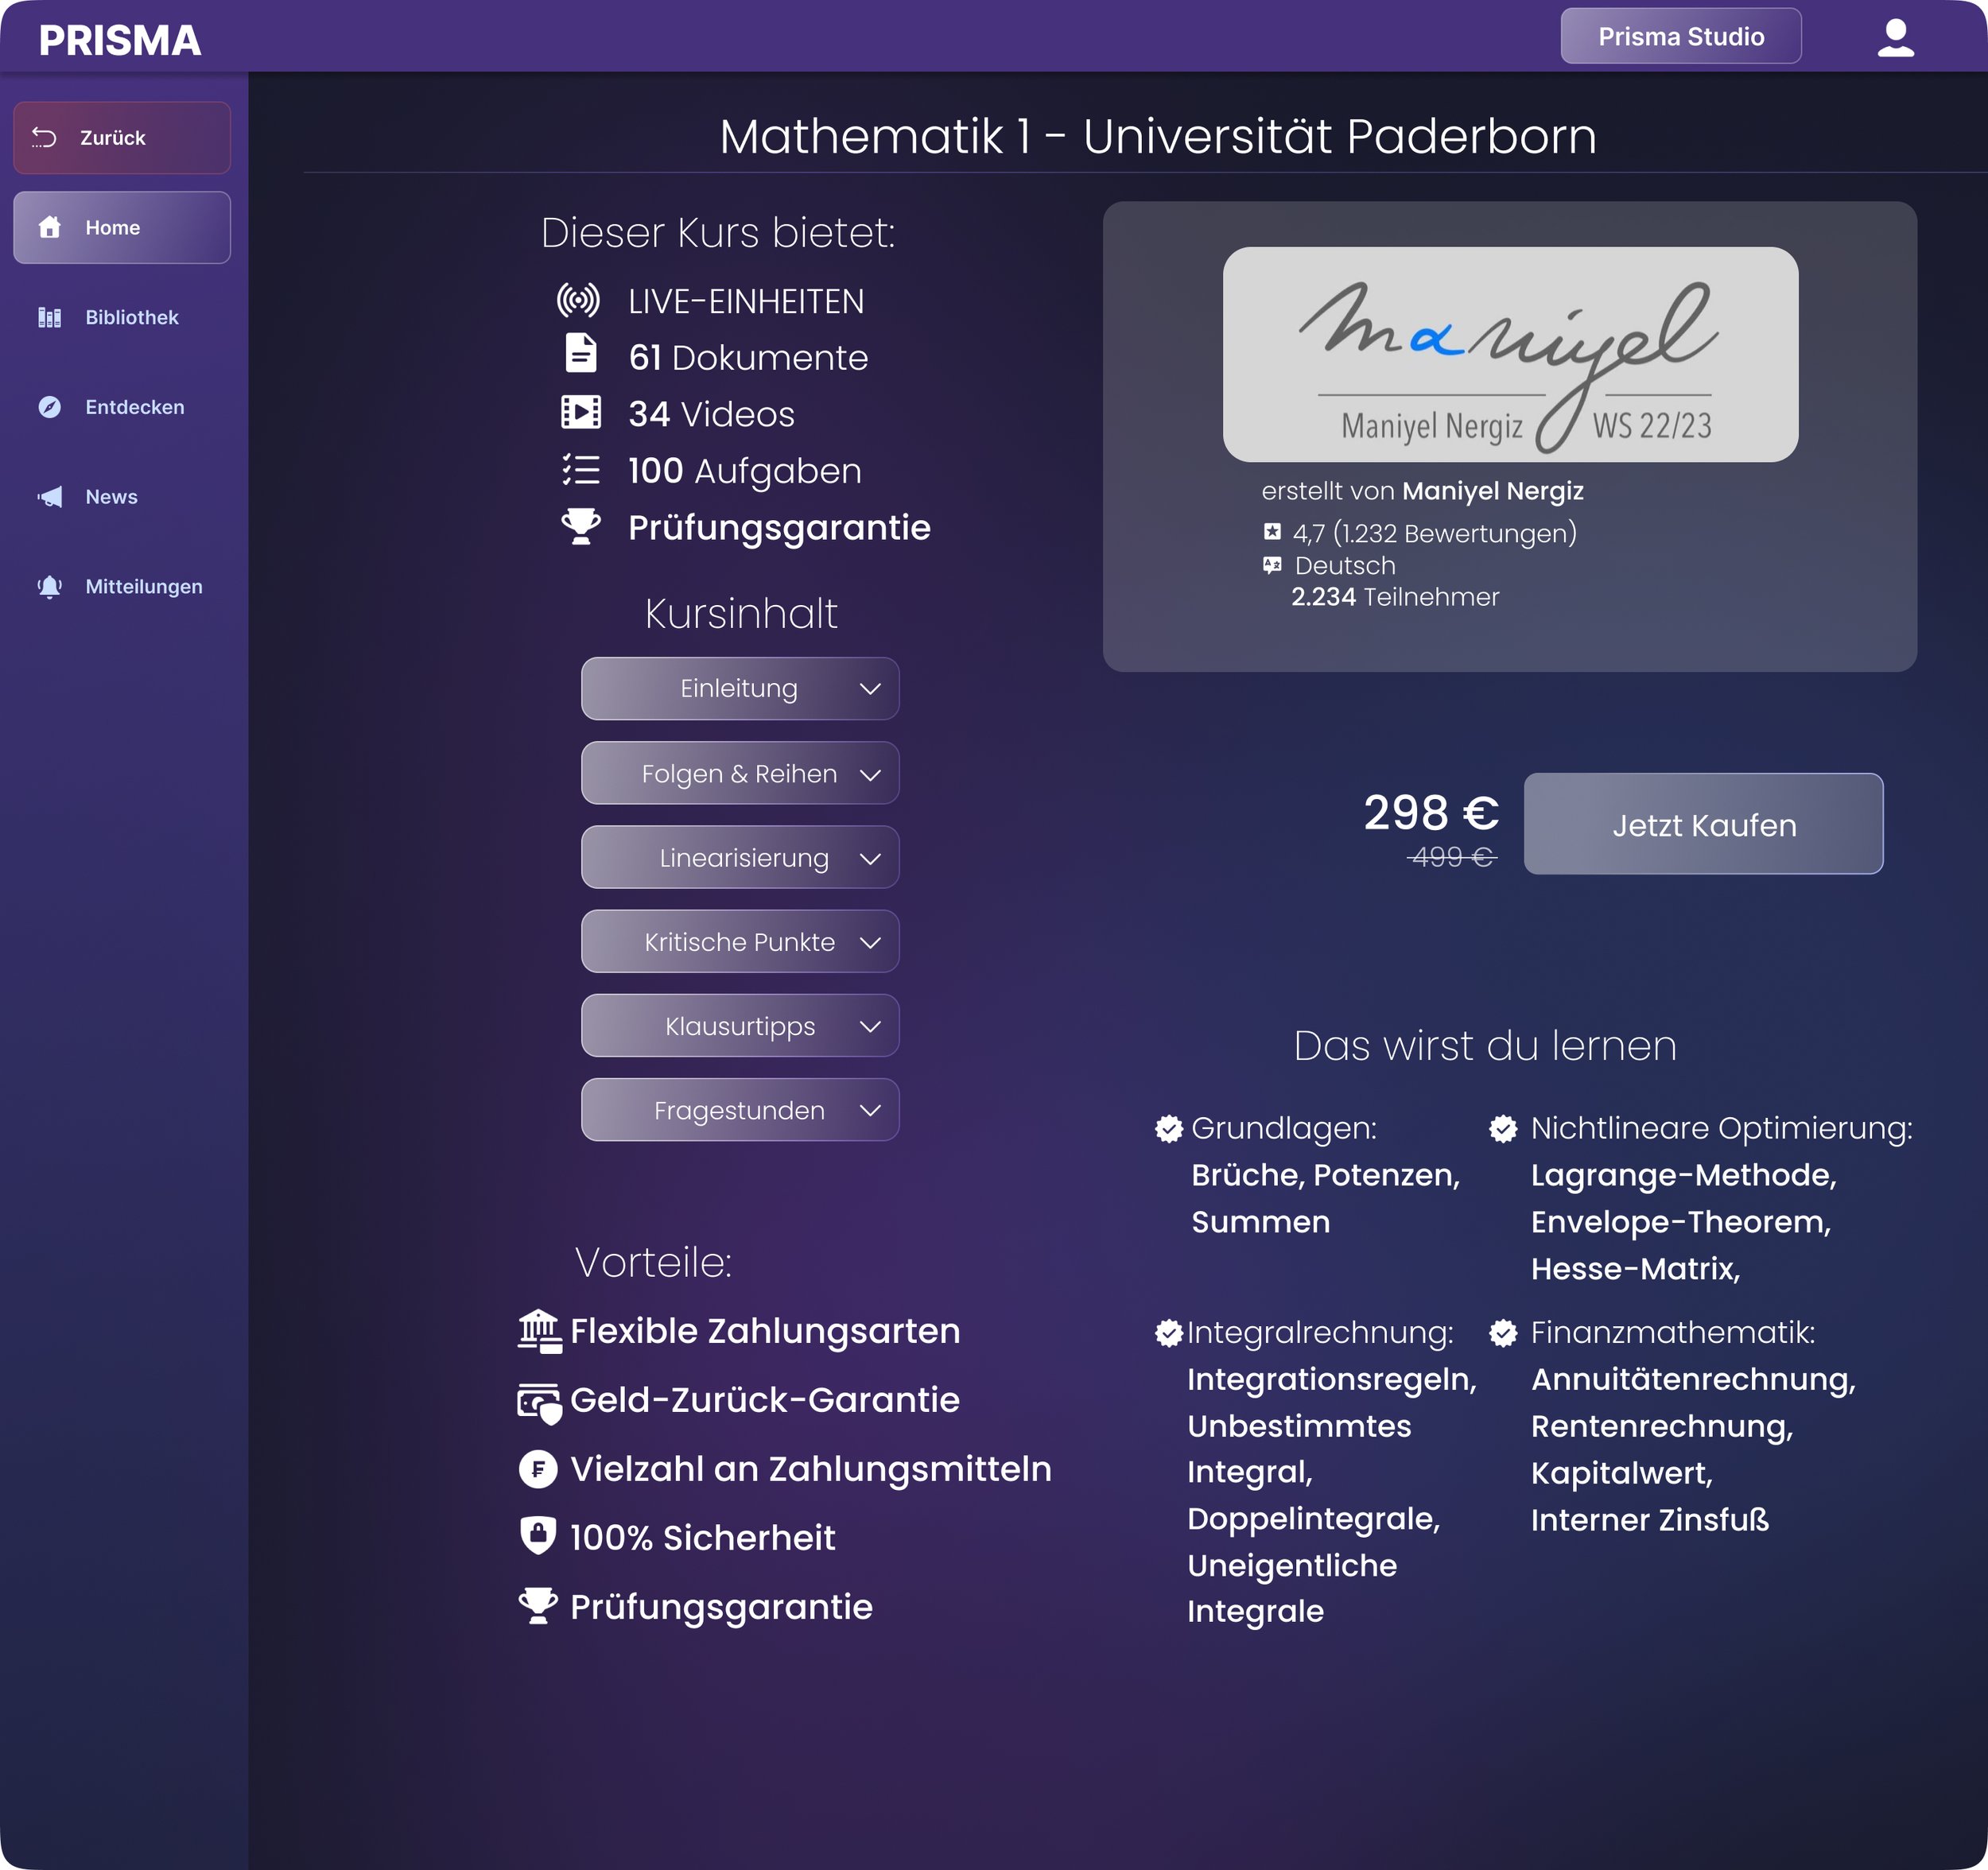Click the 4,7 (1.232 Bewertungen) rating text
This screenshot has width=1988, height=1870.
pos(1435,533)
